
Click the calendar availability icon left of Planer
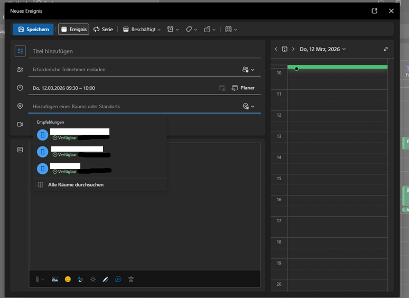click(222, 88)
